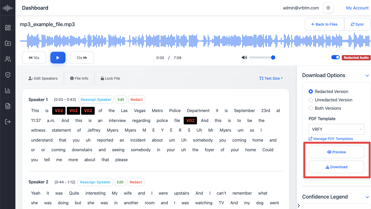Click the volume slider handle
371x209 pixels.
tap(273, 57)
